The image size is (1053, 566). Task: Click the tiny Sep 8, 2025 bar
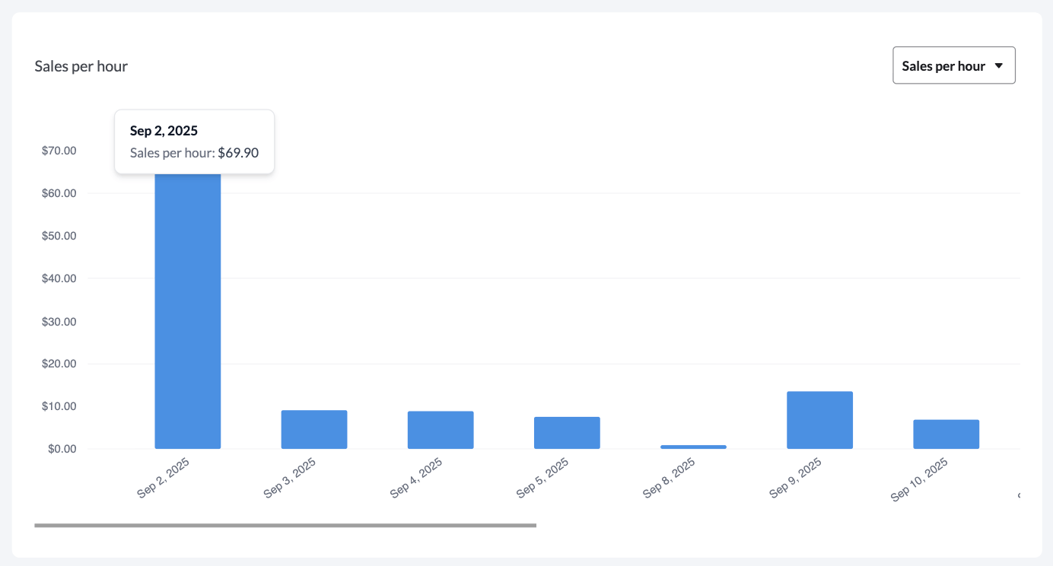pyautogui.click(x=693, y=446)
